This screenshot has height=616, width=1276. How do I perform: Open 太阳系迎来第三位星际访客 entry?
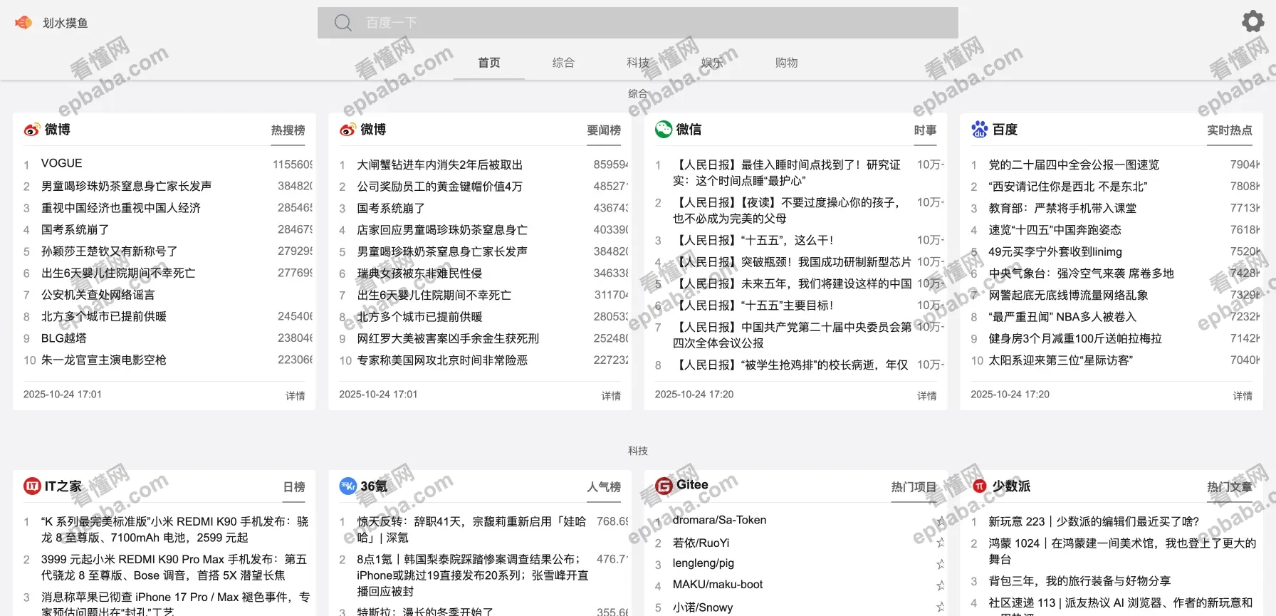tap(1060, 360)
